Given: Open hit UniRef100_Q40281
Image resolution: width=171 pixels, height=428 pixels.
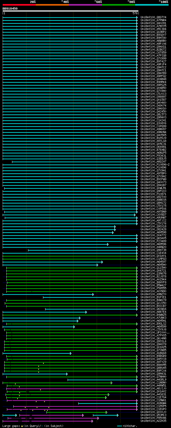Looking at the screenshot, I should [x=153, y=23].
